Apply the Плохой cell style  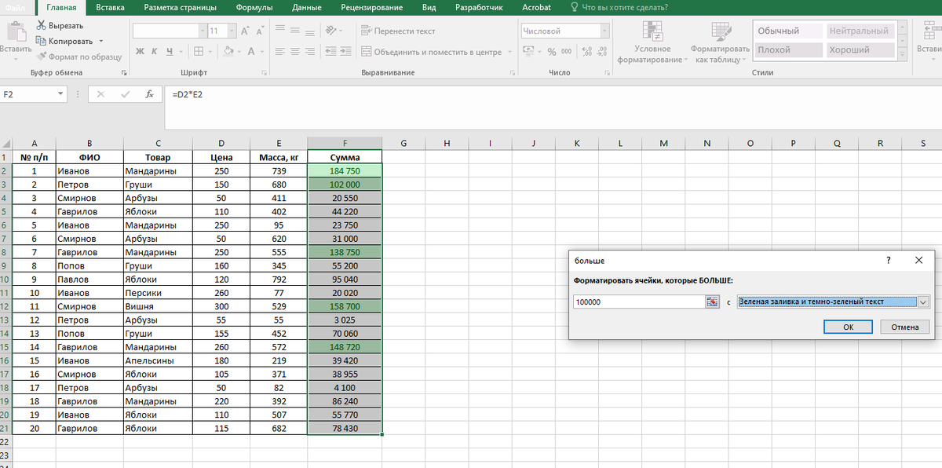(789, 49)
